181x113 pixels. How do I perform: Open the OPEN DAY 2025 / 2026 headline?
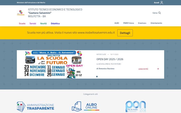[110, 59]
